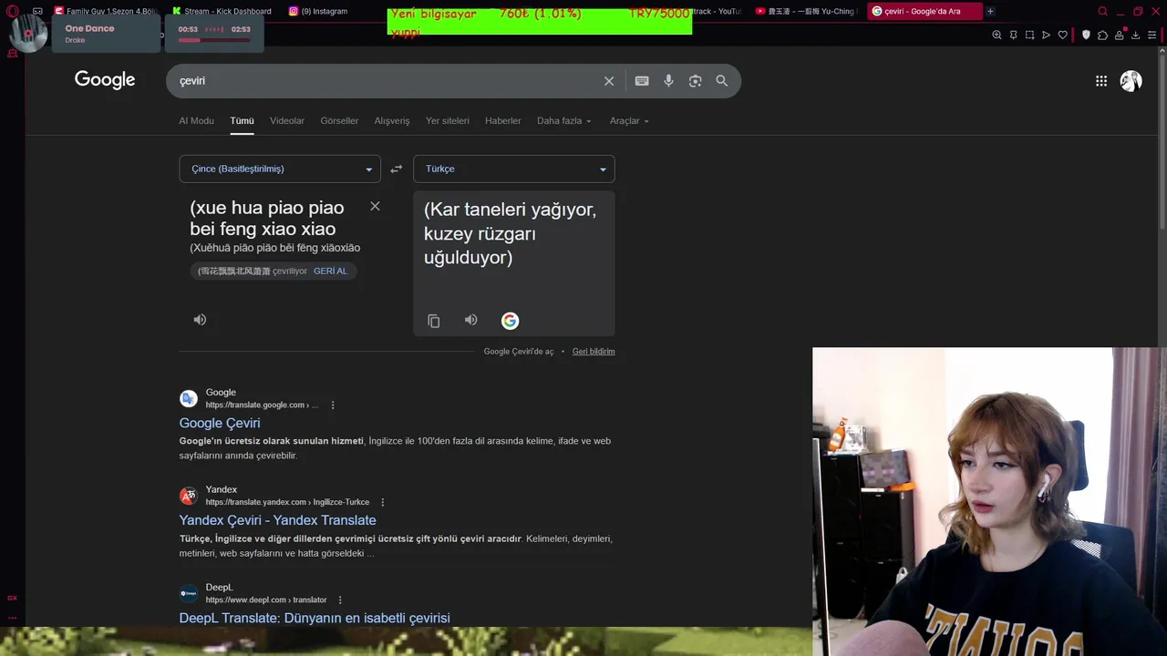Click the send/flow arrow icon

1046,35
